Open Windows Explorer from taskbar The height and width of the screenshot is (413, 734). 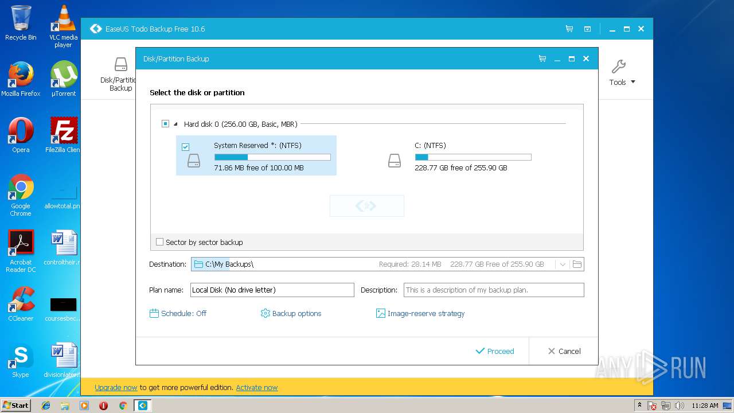[x=65, y=406]
